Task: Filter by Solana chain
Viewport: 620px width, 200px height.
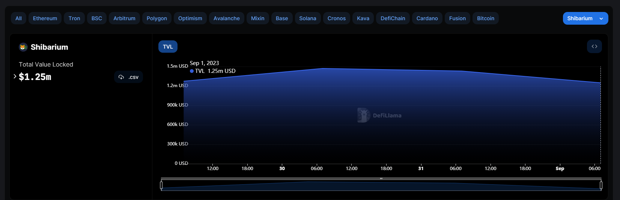Action: click(x=308, y=18)
